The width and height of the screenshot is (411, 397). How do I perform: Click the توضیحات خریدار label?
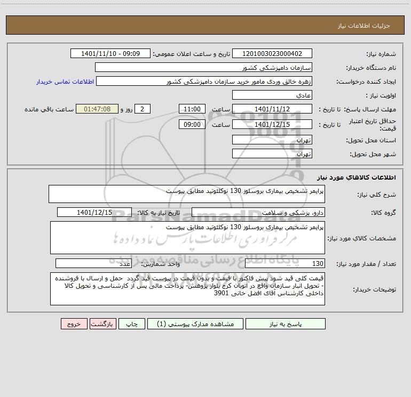(374, 289)
